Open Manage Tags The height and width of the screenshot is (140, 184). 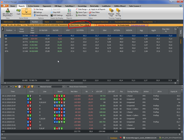[111, 12]
